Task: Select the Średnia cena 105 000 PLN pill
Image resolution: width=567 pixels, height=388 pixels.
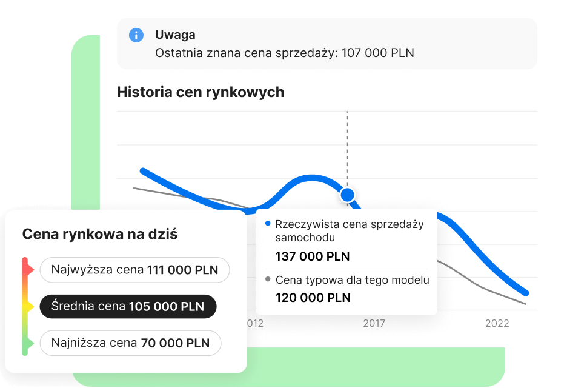Action: point(128,307)
